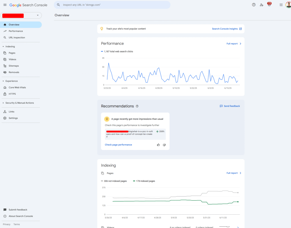Open the property selector dropdown

pyautogui.click(x=21, y=15)
